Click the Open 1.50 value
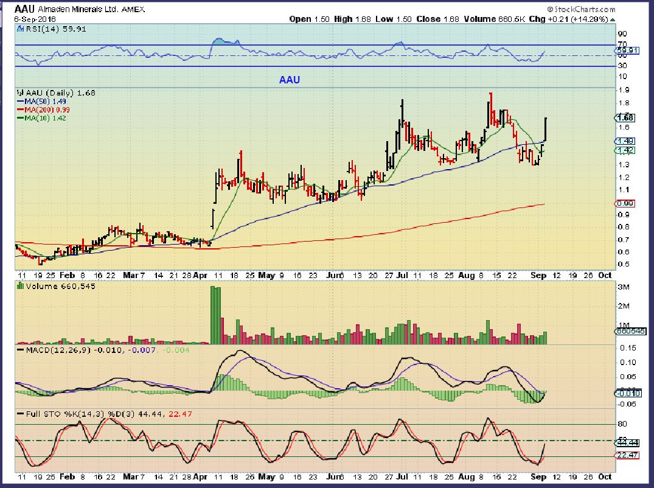Viewport: 654px width, 488px height. click(x=310, y=19)
